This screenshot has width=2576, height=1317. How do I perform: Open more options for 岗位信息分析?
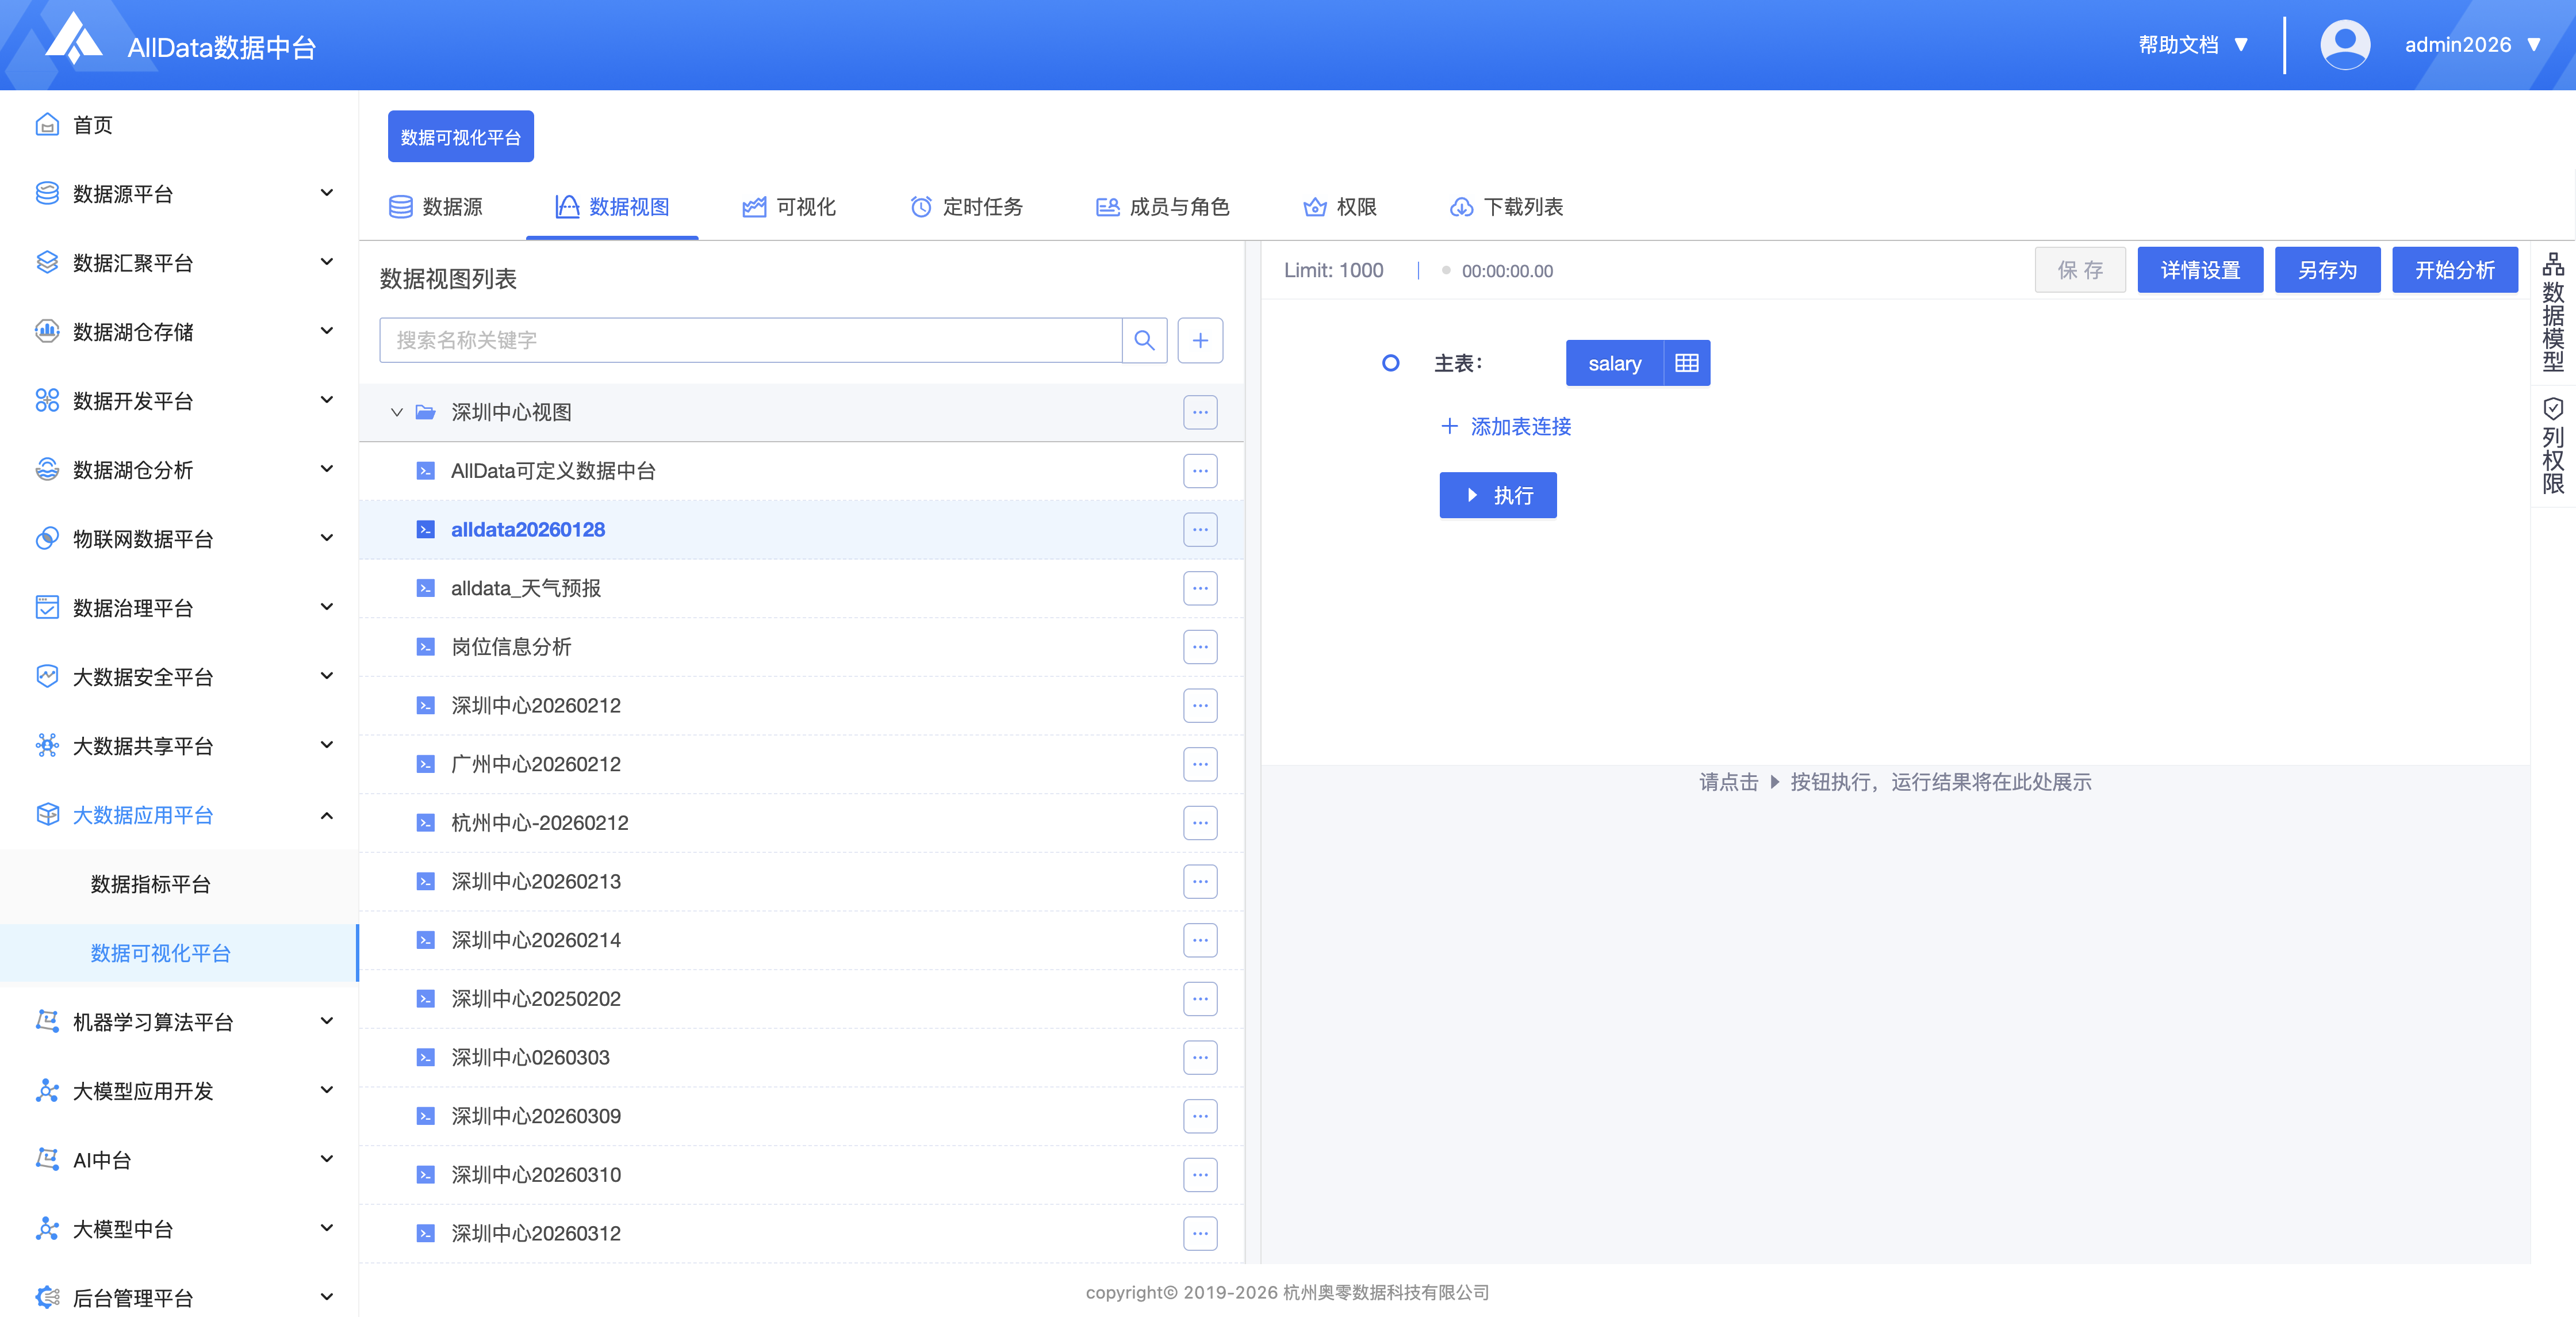[x=1200, y=647]
